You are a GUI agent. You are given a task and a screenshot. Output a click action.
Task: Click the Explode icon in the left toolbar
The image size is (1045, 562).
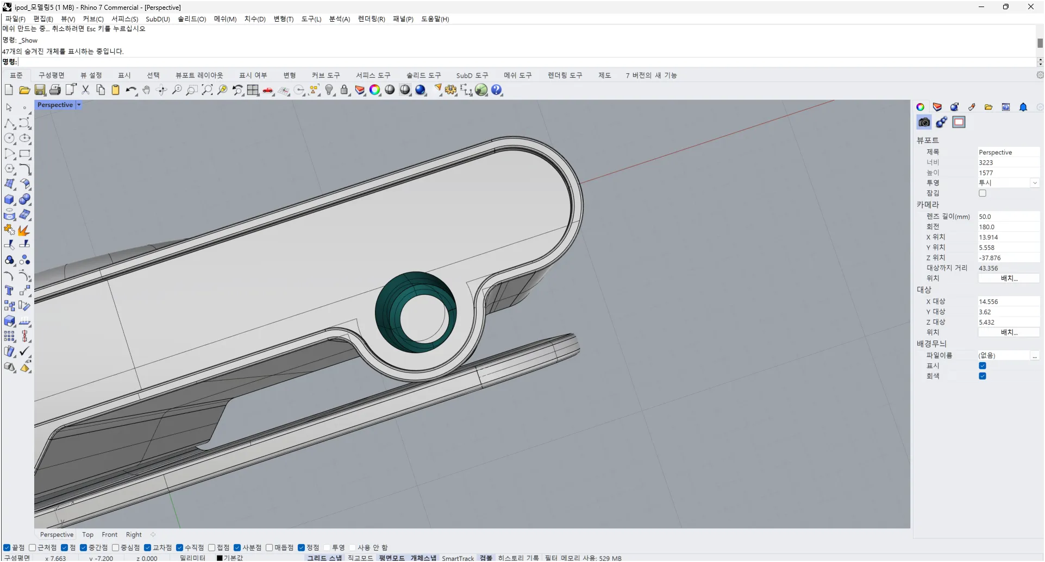[24, 230]
